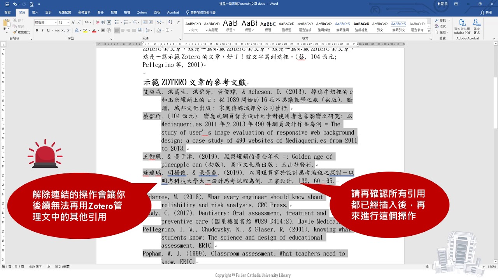Image resolution: width=498 pixels, height=280 pixels.
Task: Click the Character Border boxed-A icon
Action: coord(109,22)
